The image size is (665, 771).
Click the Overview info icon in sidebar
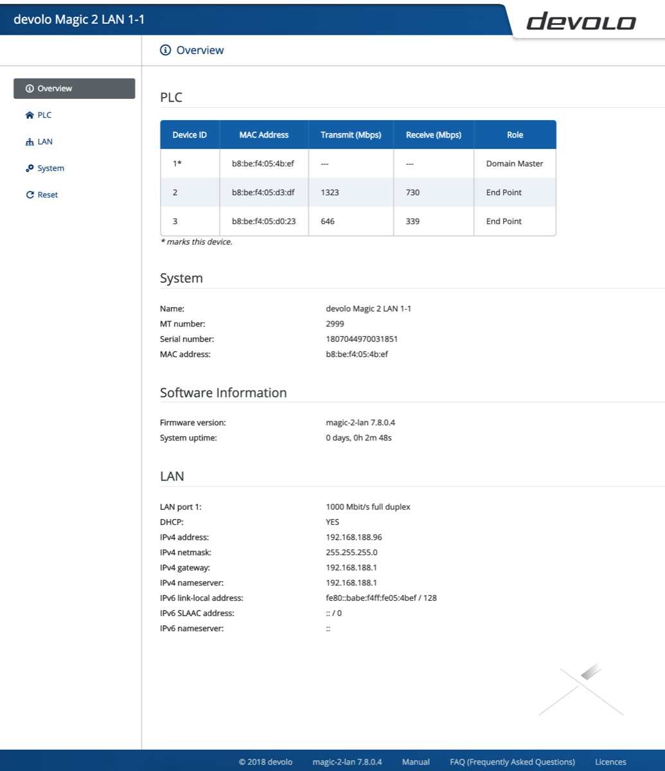coord(30,89)
